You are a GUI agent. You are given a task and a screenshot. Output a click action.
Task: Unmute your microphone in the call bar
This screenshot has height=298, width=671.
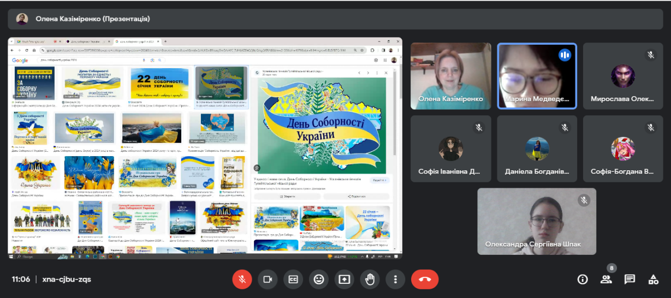pyautogui.click(x=242, y=279)
